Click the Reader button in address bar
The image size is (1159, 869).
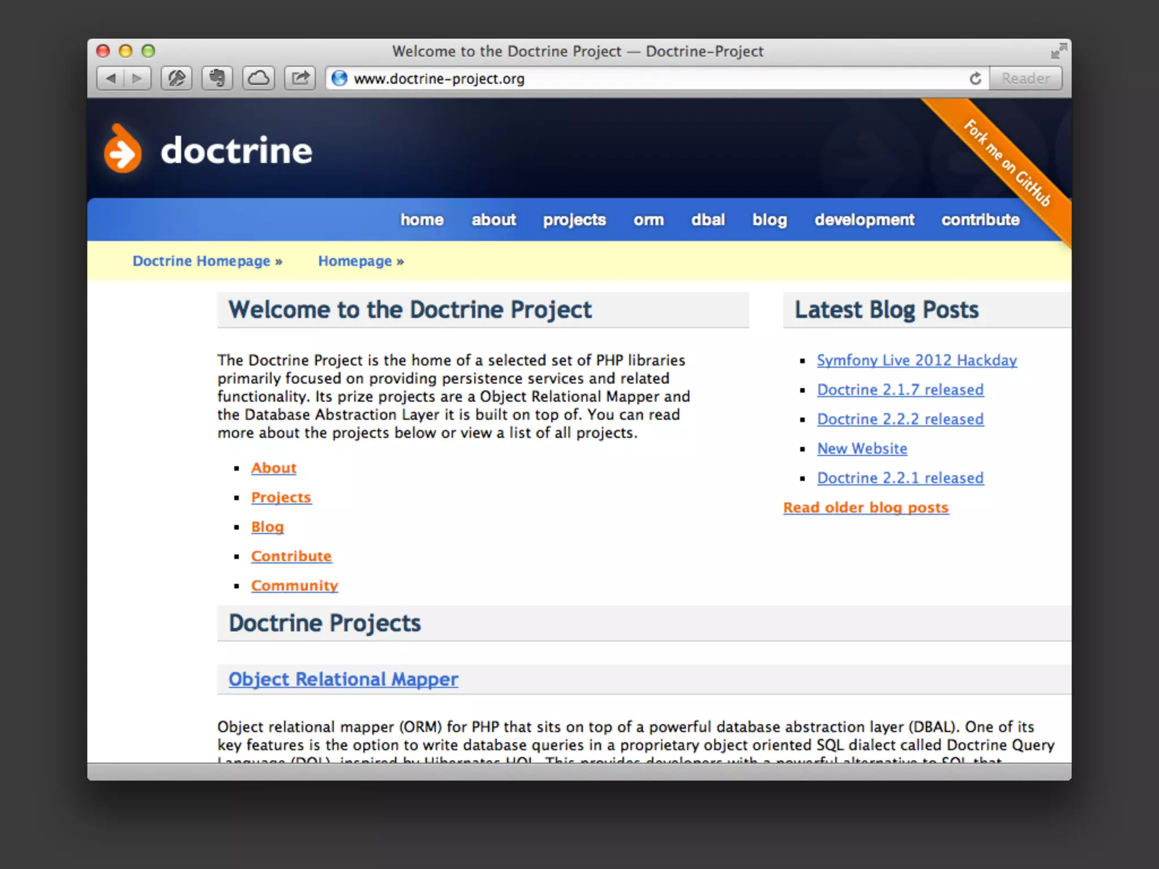tap(1025, 79)
